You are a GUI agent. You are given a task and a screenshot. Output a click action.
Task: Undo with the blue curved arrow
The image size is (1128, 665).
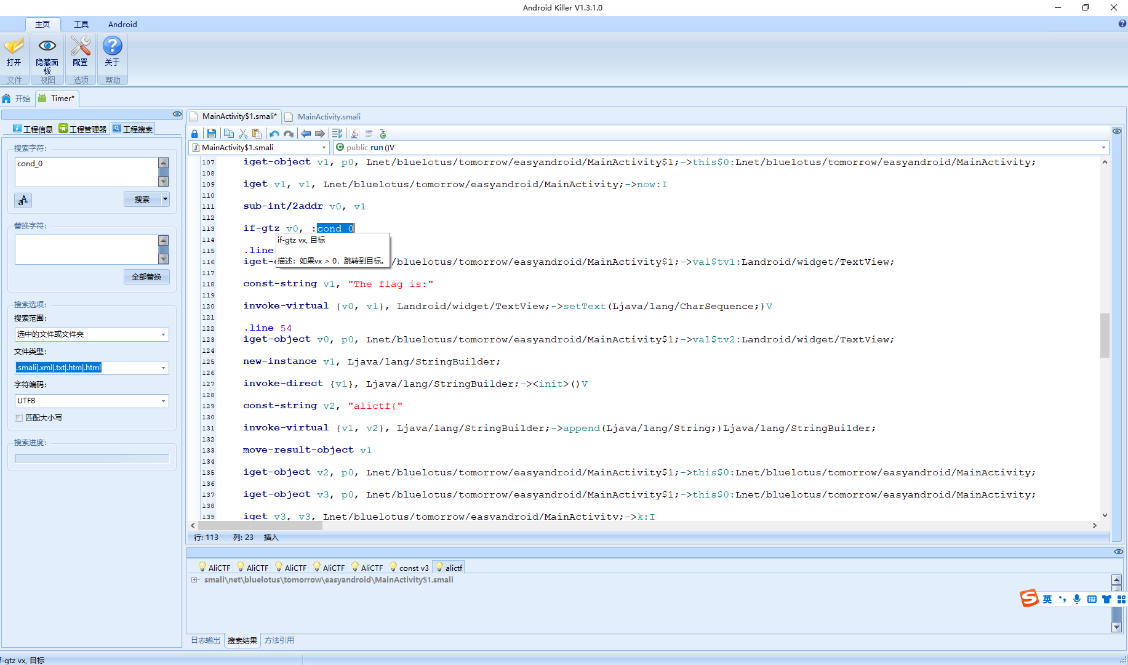coord(274,134)
